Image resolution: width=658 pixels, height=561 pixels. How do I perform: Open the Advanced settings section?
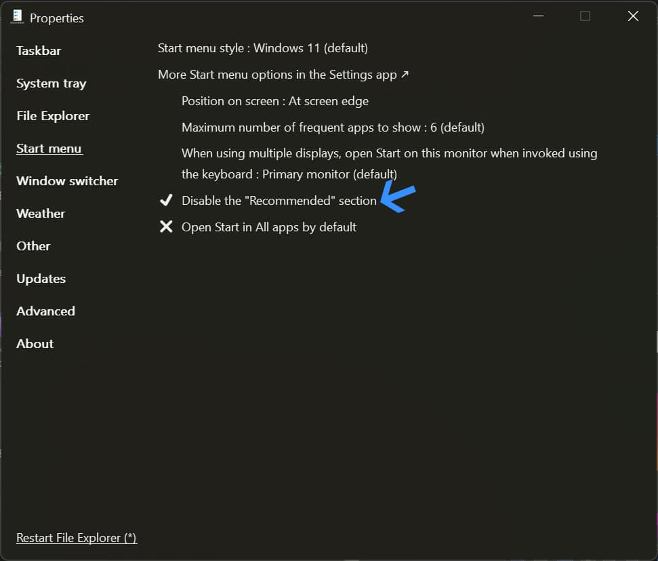[x=45, y=311]
